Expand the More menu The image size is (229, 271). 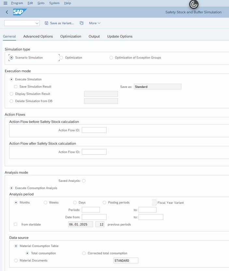pyautogui.click(x=95, y=23)
